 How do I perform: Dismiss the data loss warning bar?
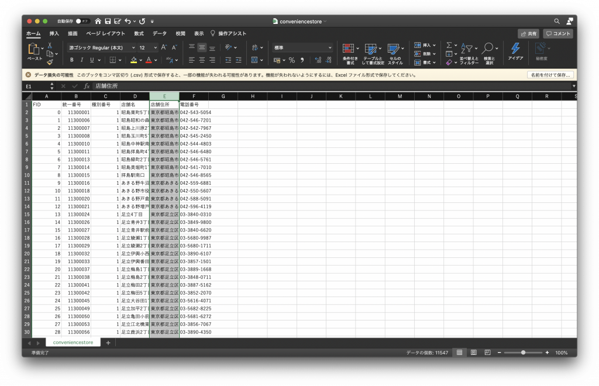[x=28, y=75]
